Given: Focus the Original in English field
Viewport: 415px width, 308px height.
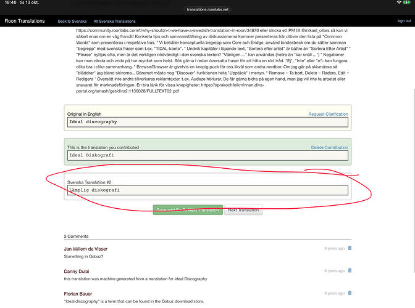Looking at the screenshot, I should 207,122.
